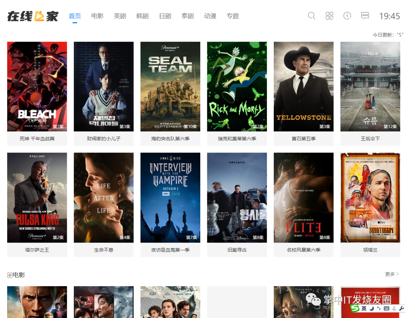Select the 专题 navigation tab
Viewport: 405px width, 318px height.
point(233,16)
